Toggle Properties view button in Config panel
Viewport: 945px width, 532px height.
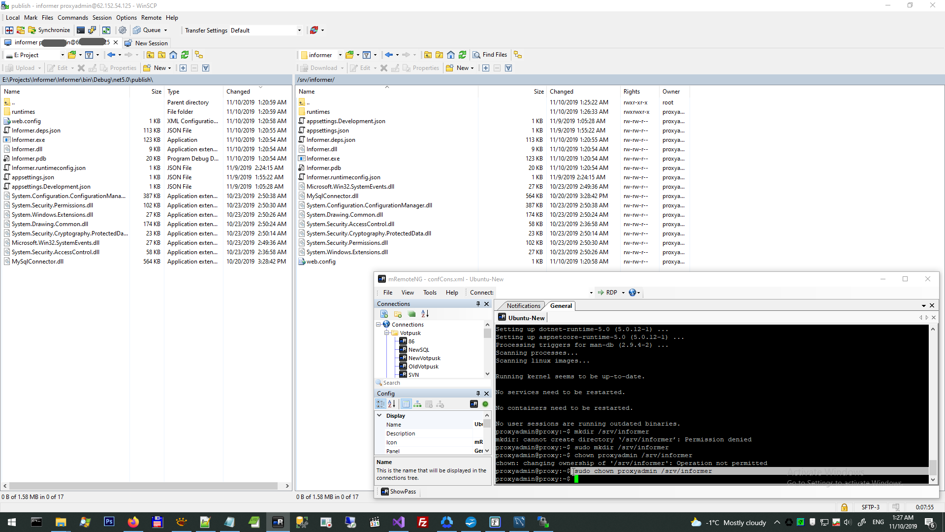[406, 404]
